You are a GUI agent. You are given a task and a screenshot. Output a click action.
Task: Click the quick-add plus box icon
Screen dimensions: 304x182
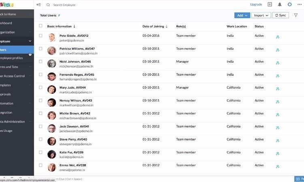click(270, 4)
